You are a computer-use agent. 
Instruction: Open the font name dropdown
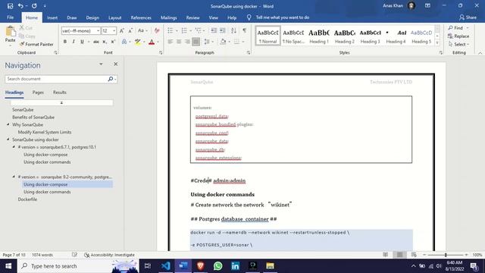[x=98, y=30]
